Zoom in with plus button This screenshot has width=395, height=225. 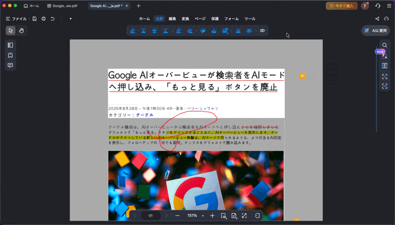pyautogui.click(x=212, y=216)
